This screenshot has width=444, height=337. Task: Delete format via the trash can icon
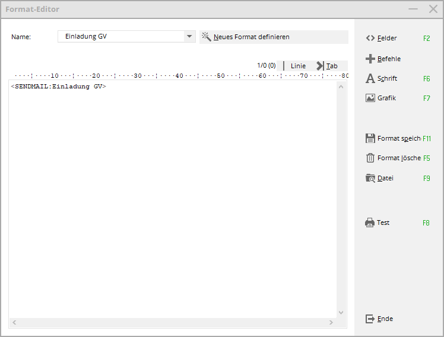370,158
